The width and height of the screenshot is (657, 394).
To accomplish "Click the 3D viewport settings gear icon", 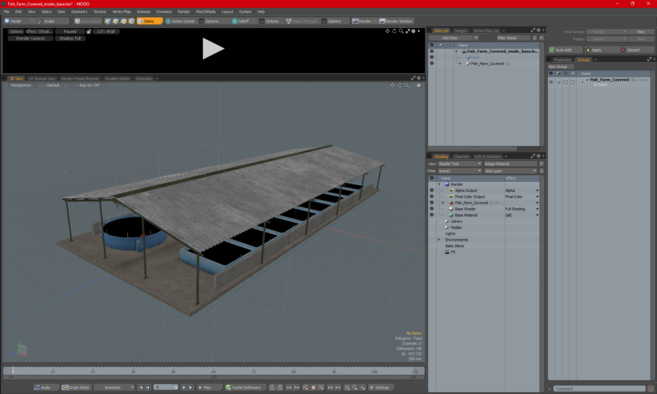I will [x=419, y=86].
